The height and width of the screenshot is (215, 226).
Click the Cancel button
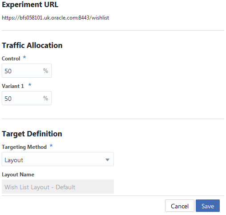[x=180, y=206]
